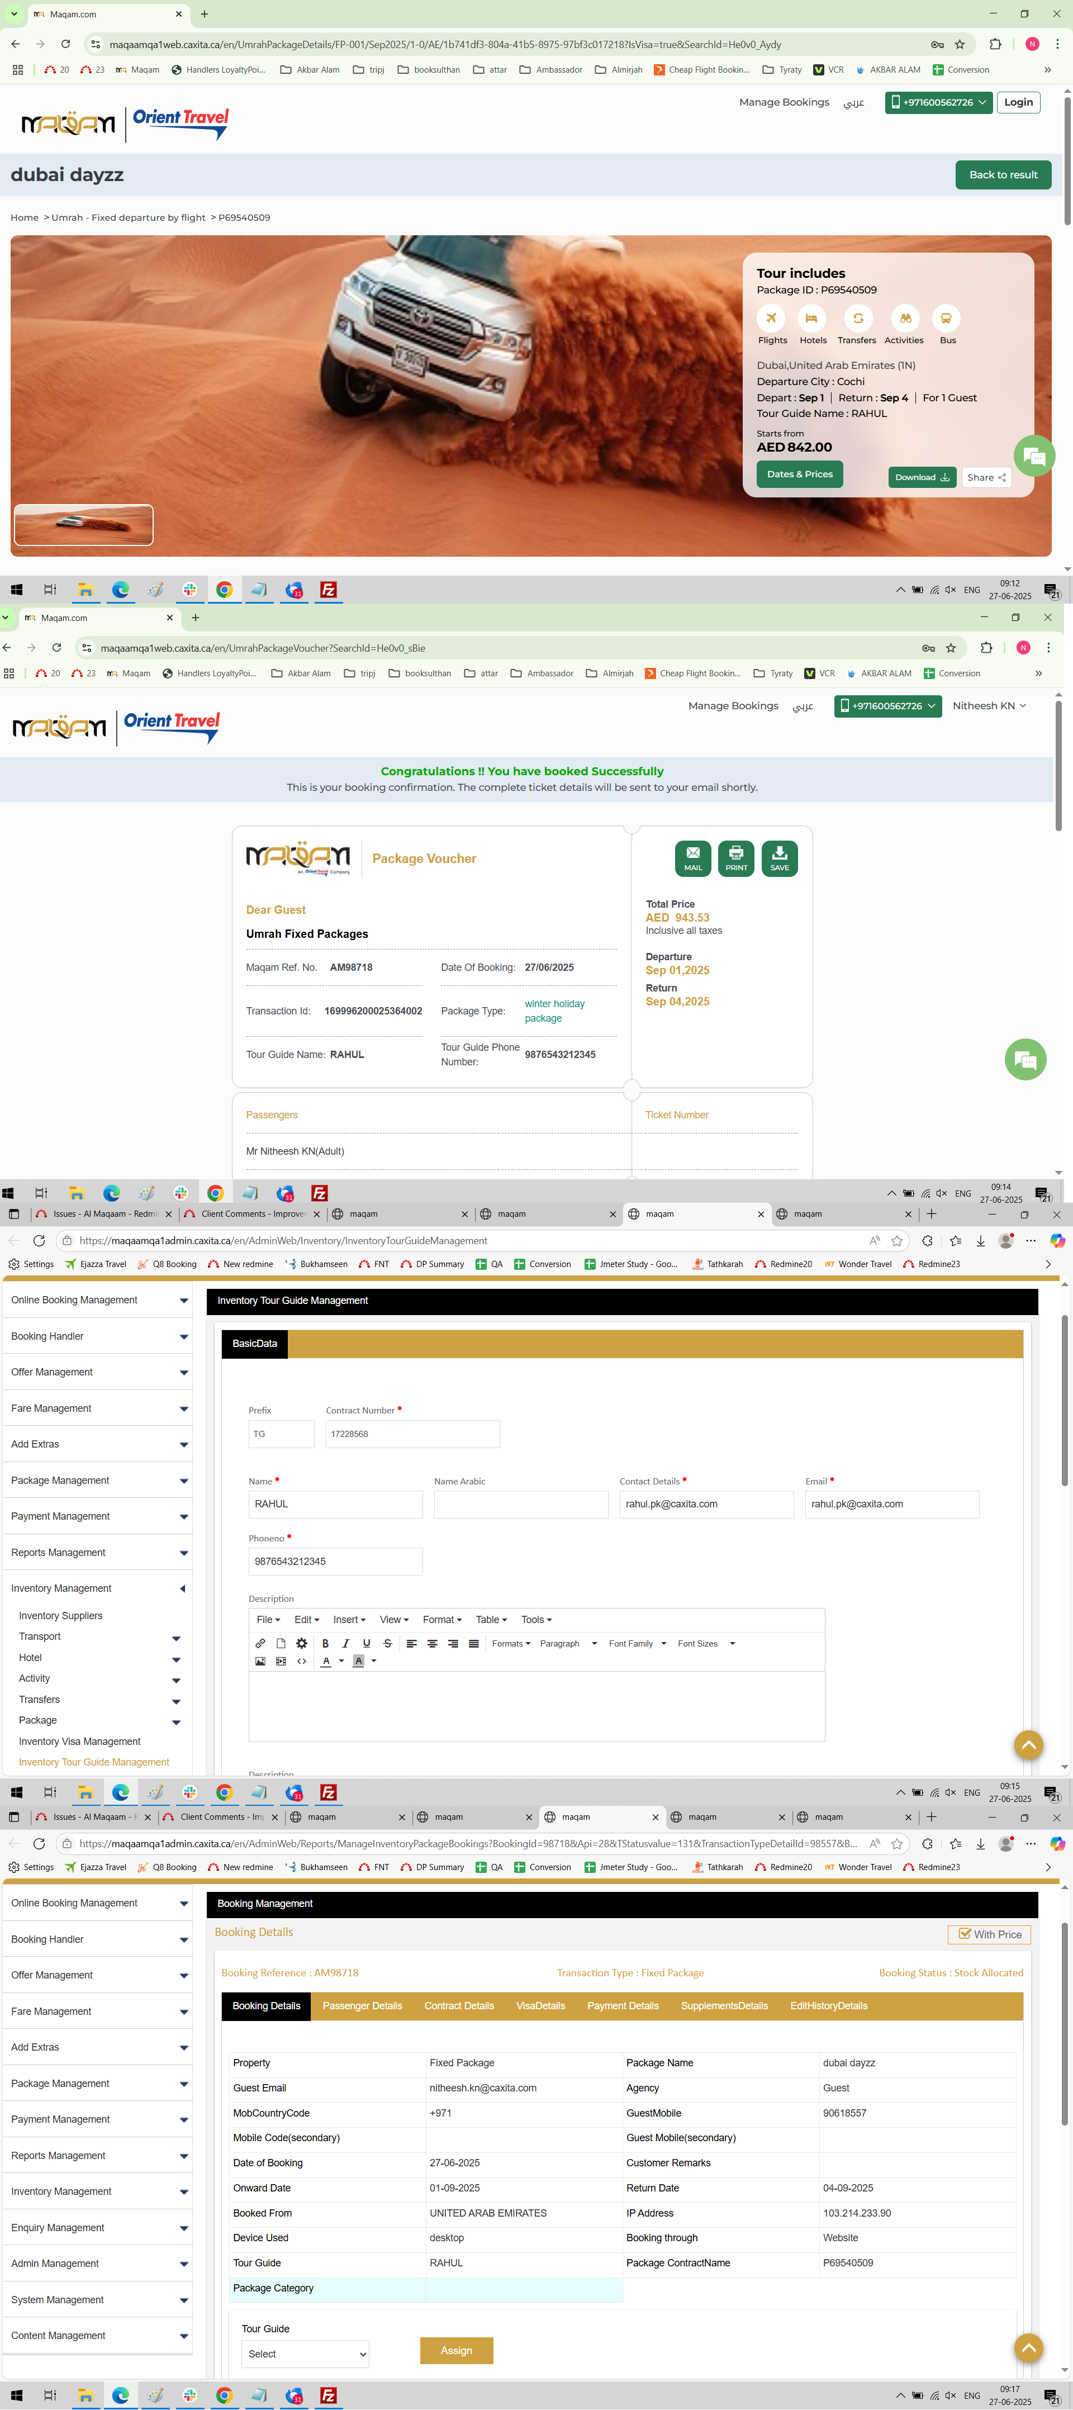
Task: Click the Hotels icon in Tour includes
Action: pos(811,318)
